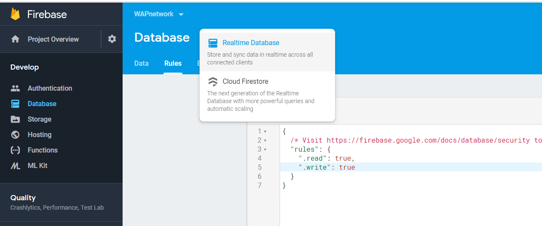The width and height of the screenshot is (542, 226).
Task: Click line number 7 in gutter
Action: 259,186
